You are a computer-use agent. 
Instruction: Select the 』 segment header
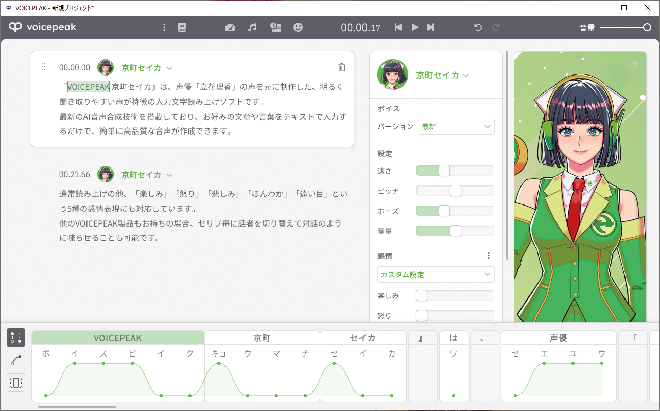(423, 338)
